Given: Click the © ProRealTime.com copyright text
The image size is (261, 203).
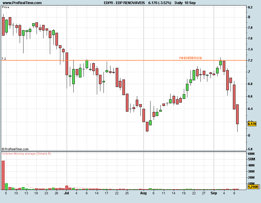Looking at the screenshot, I should (x=15, y=149).
